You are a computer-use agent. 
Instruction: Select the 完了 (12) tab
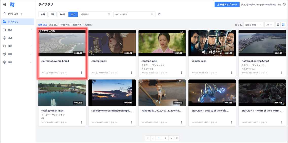54,25
